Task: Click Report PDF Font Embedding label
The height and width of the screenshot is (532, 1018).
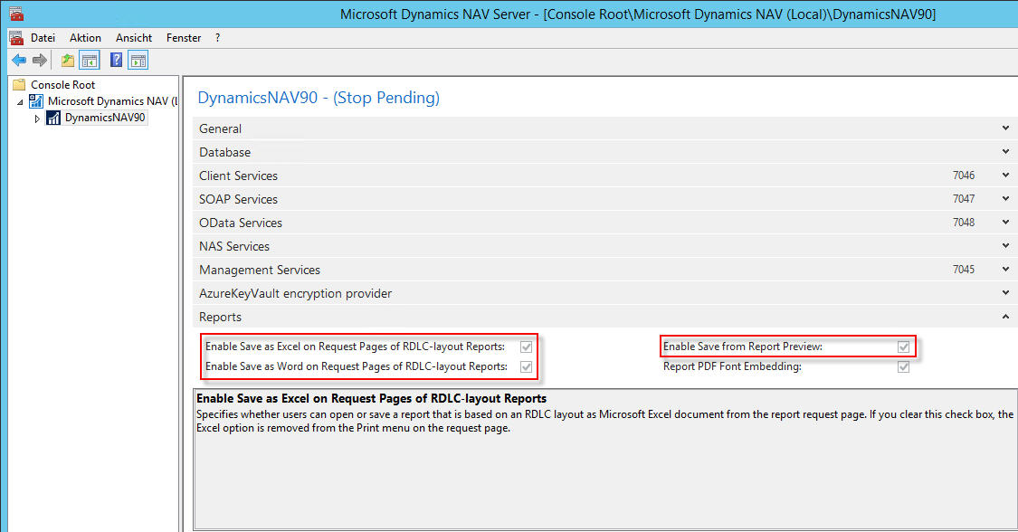Action: 732,366
